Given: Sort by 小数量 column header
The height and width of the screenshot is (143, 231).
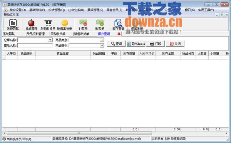Looking at the screenshot, I should 215,53.
